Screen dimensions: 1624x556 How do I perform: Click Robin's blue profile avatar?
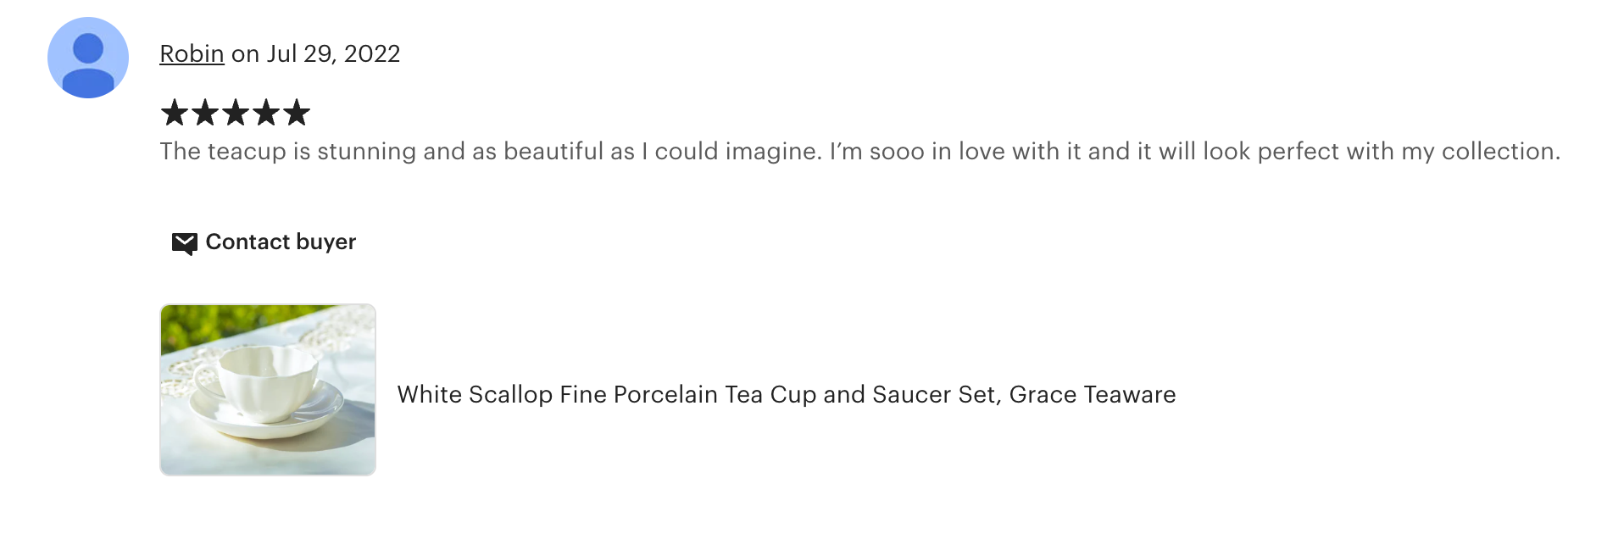coord(88,58)
